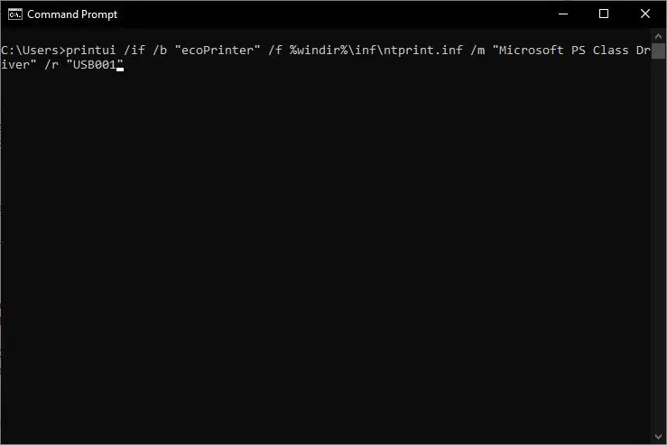Click the scrollbar up arrow
The width and height of the screenshot is (667, 445).
[658, 37]
